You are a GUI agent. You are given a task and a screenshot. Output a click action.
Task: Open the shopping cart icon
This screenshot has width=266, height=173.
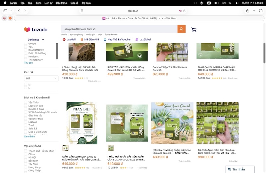click(194, 30)
